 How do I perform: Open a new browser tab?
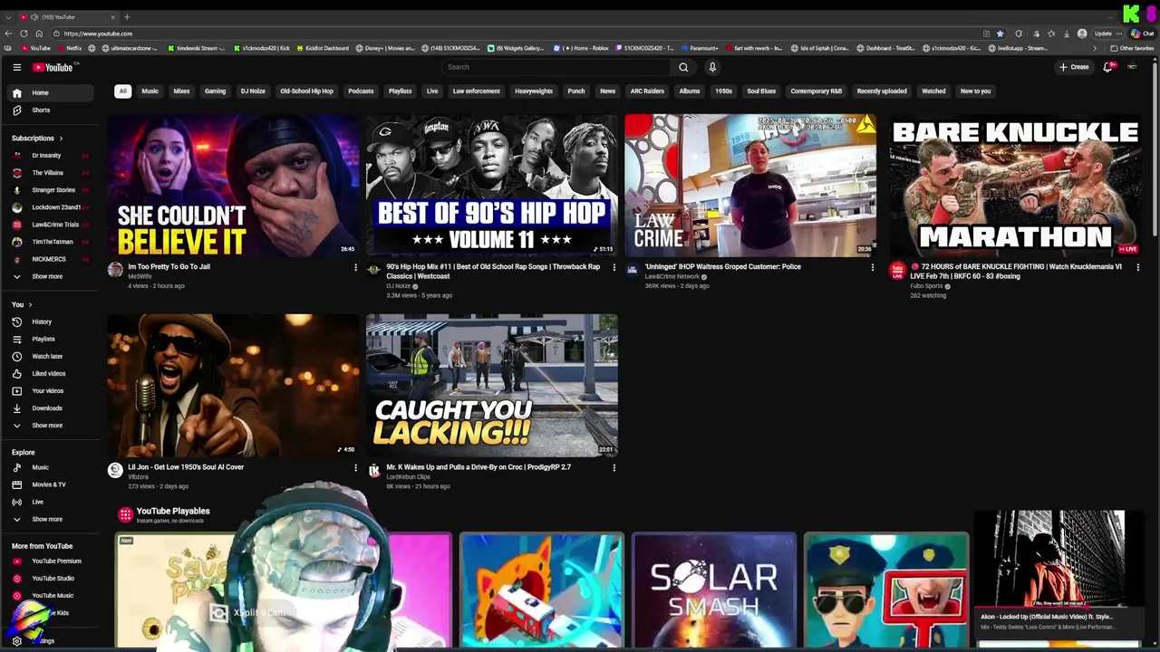click(127, 16)
